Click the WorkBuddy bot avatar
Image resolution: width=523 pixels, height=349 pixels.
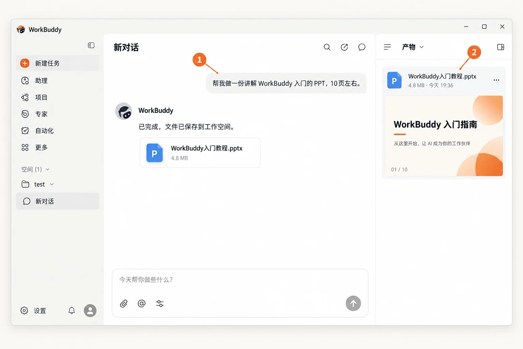pos(124,111)
